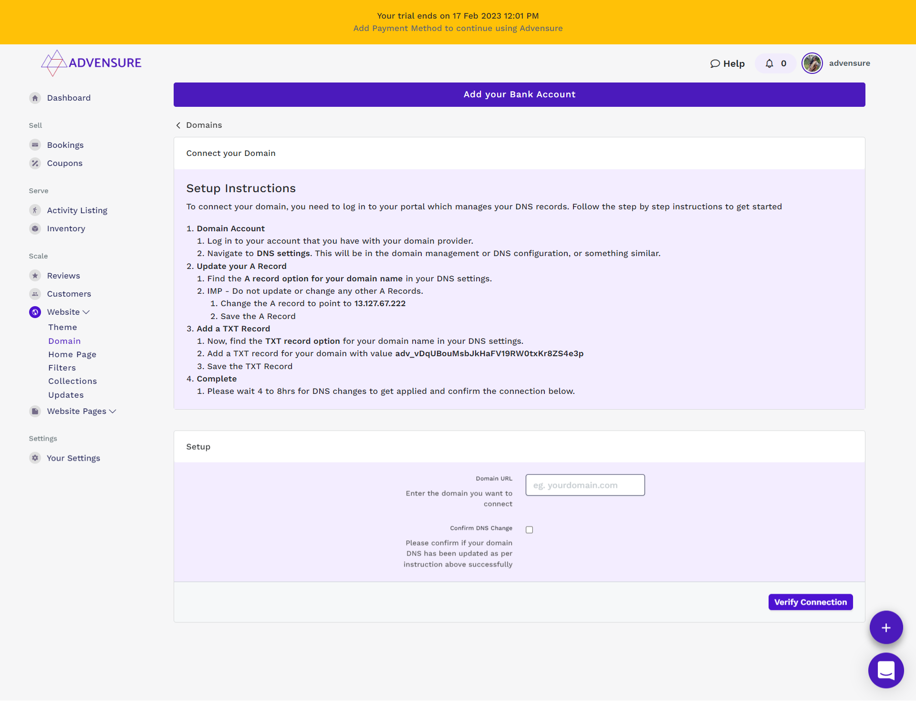Open the Theme submenu item

62,327
